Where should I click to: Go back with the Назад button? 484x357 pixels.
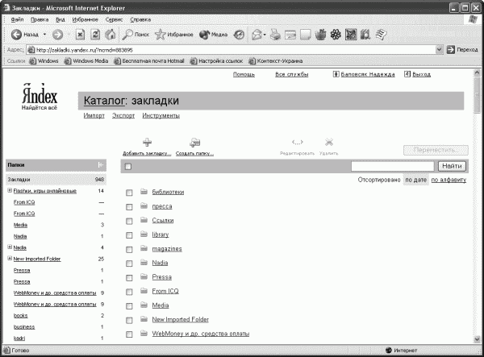[x=25, y=35]
